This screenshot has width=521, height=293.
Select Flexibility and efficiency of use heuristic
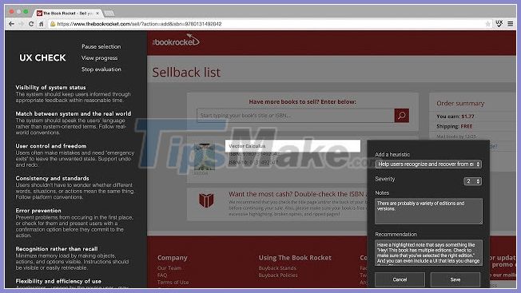click(x=58, y=281)
